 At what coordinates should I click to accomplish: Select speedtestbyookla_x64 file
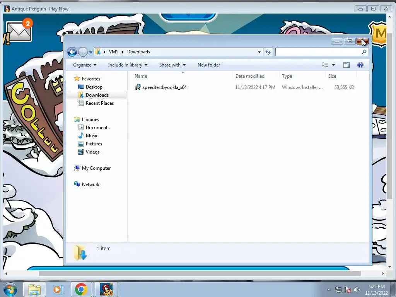tap(164, 87)
